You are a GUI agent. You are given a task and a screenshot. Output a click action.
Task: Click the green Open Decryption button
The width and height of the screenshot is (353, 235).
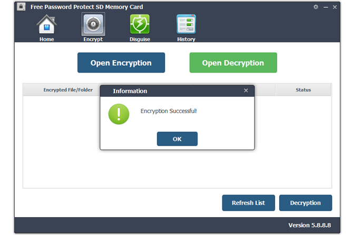(x=233, y=63)
